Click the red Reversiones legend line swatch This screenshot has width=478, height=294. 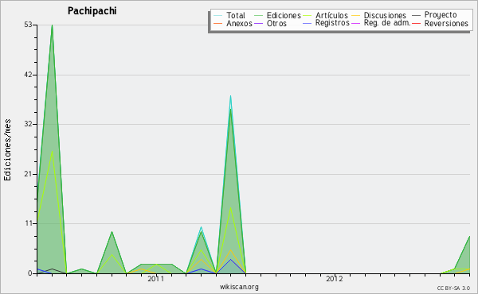coord(416,23)
